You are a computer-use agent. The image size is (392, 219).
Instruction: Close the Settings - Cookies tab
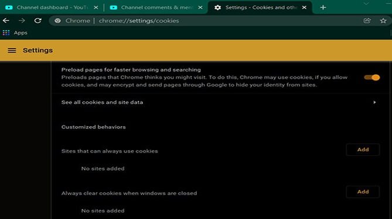click(x=304, y=8)
